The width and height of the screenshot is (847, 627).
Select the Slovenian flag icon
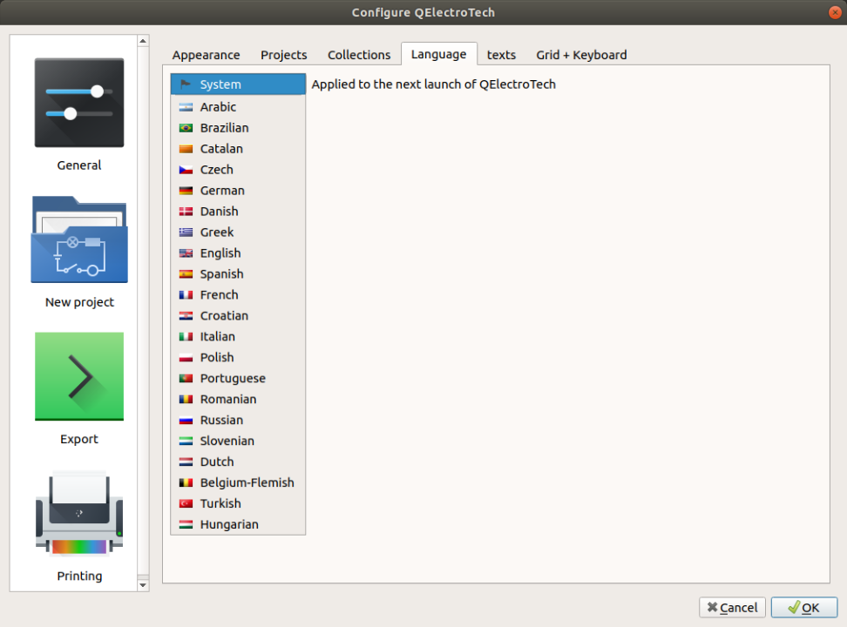click(186, 442)
